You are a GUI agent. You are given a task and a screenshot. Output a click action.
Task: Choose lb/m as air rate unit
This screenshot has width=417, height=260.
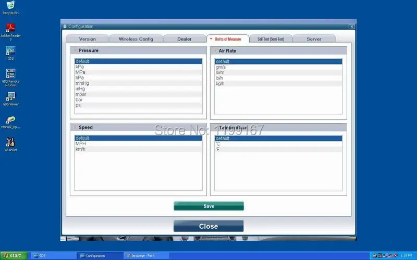(278, 72)
